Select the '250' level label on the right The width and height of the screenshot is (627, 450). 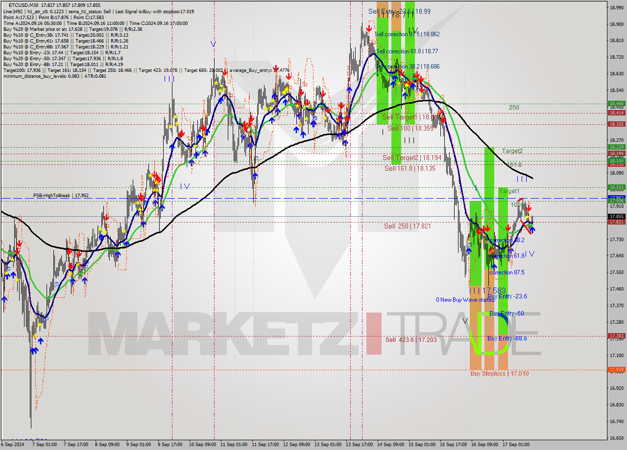pos(514,108)
